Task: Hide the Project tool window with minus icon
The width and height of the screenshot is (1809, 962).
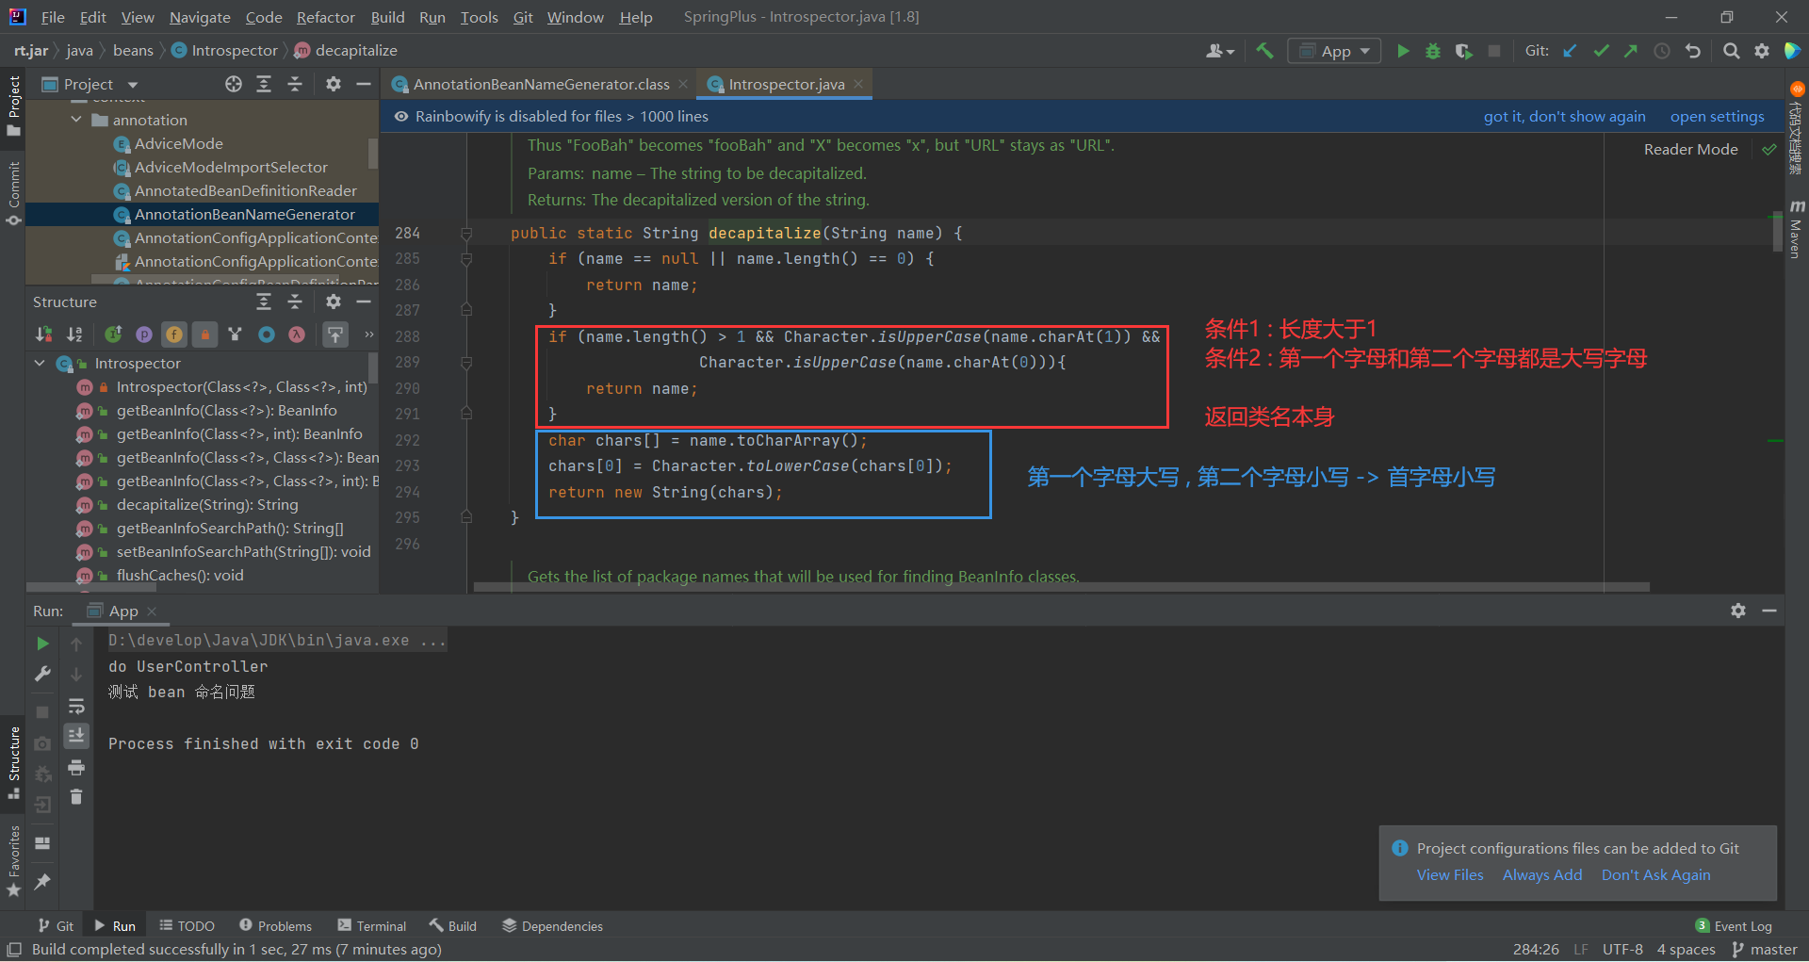Action: (x=364, y=84)
